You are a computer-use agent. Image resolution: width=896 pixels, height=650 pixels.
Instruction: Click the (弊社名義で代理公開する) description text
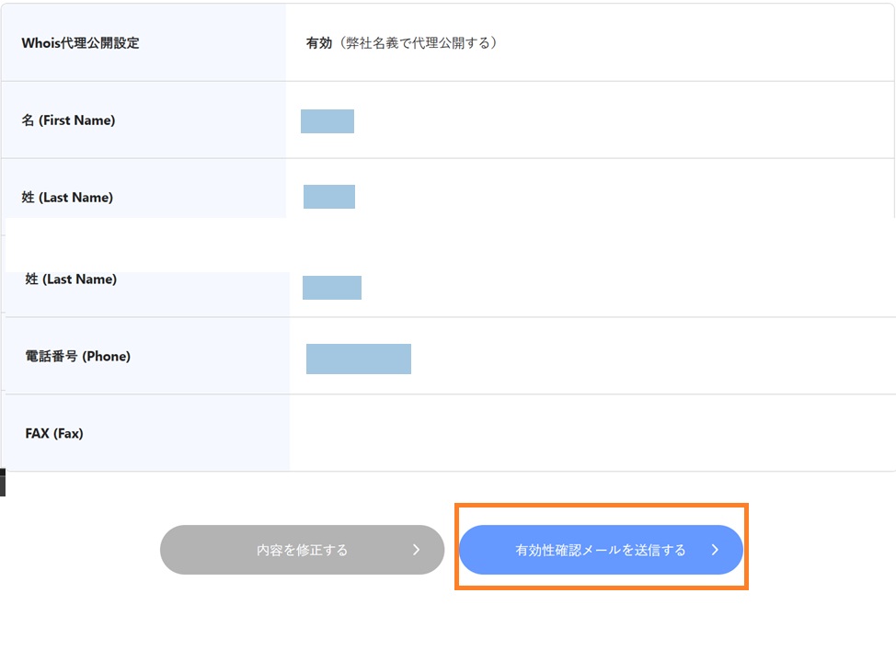[415, 42]
